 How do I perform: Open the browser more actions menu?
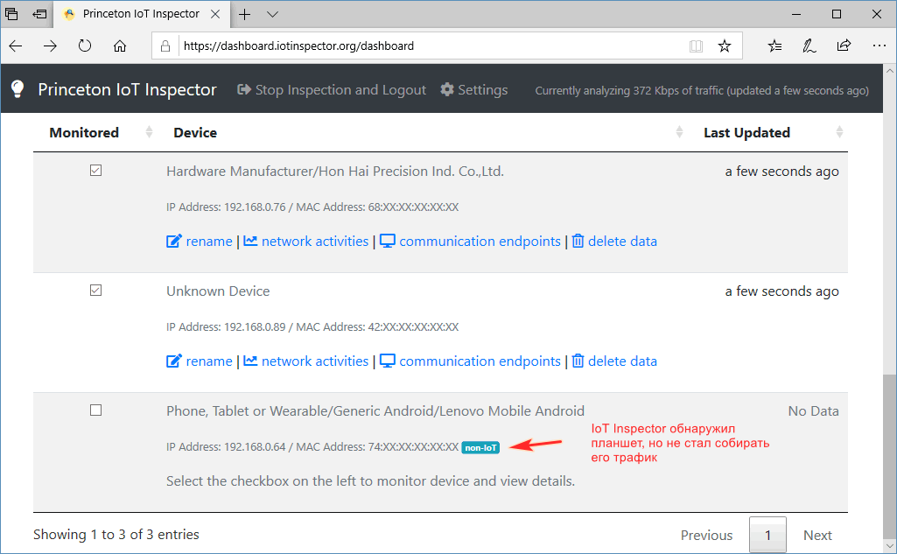[x=879, y=46]
